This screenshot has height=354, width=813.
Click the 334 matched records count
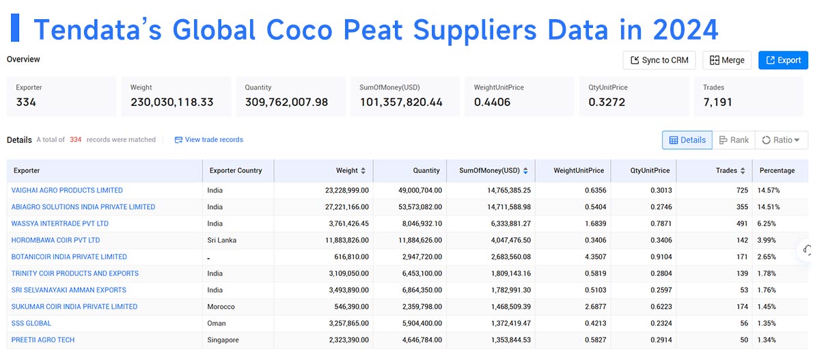76,139
